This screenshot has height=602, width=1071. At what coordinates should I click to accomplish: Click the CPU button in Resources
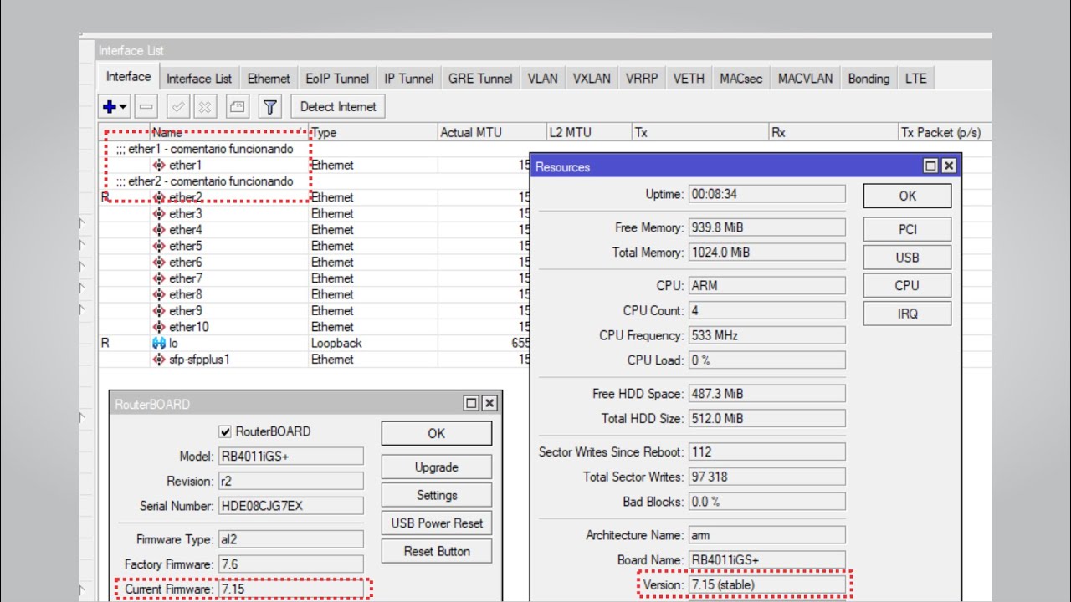tap(907, 285)
